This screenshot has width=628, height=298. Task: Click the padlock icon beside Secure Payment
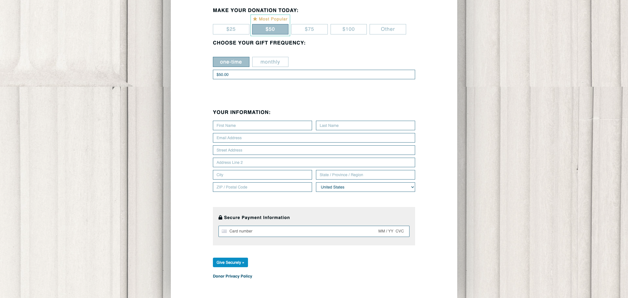[x=220, y=217]
